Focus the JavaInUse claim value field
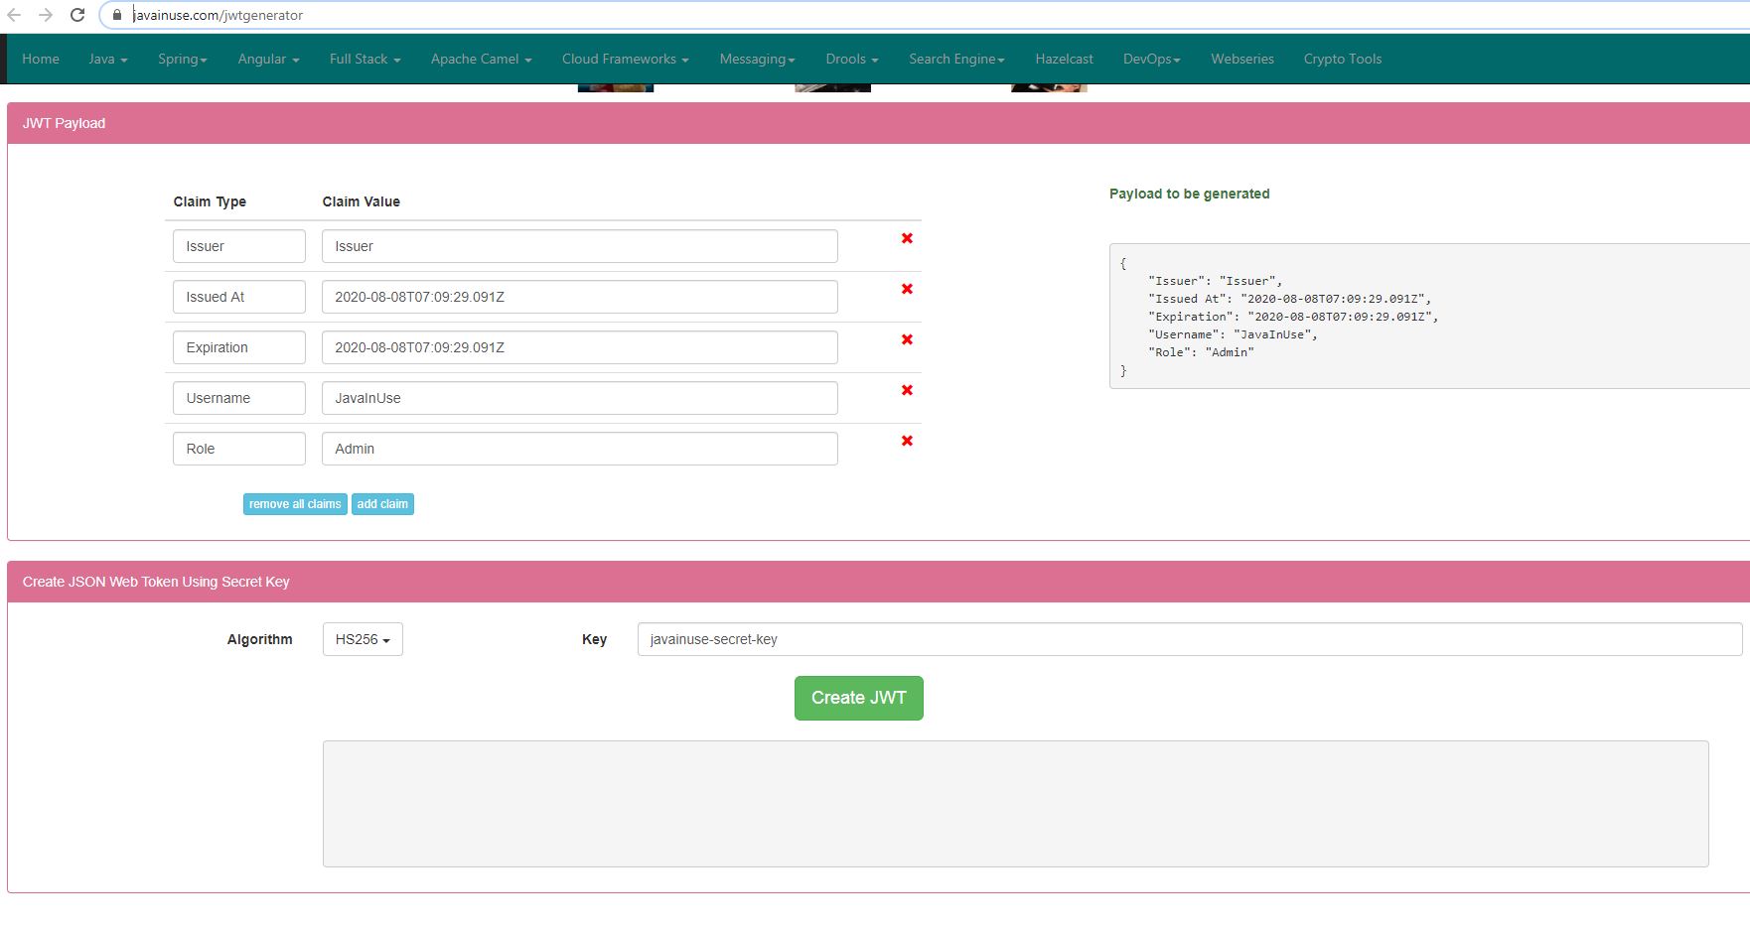Viewport: 1750px width, 926px height. point(580,398)
